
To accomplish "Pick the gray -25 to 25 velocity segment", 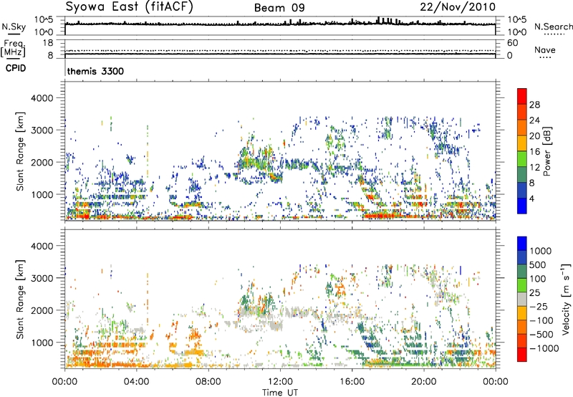I will [x=522, y=299].
